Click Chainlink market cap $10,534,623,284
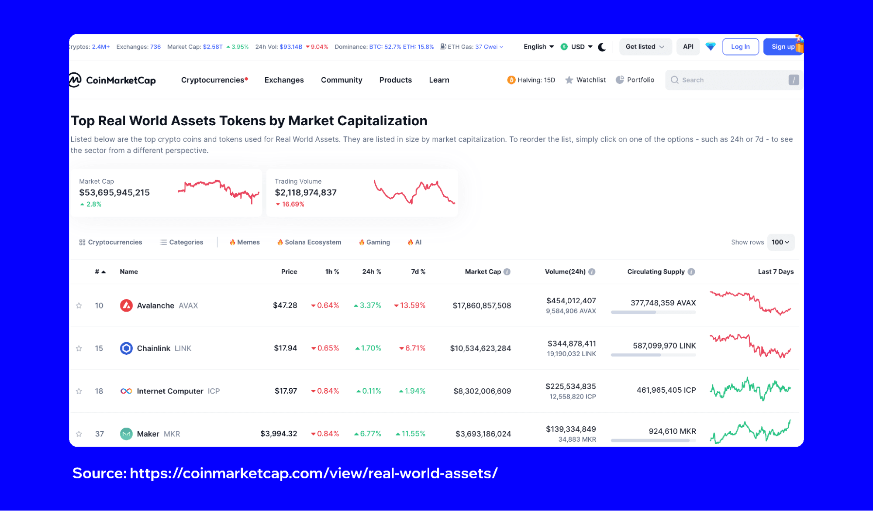The height and width of the screenshot is (511, 873). pyautogui.click(x=480, y=348)
